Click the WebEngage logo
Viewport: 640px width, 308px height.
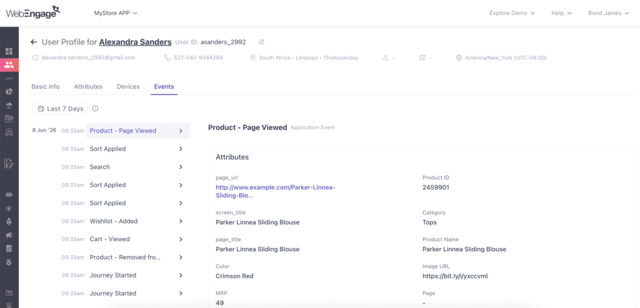[x=33, y=12]
